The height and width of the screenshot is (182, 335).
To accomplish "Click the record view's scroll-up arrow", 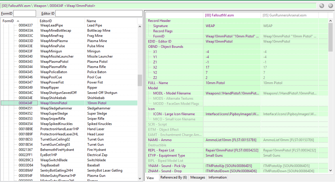I will 330,21.
